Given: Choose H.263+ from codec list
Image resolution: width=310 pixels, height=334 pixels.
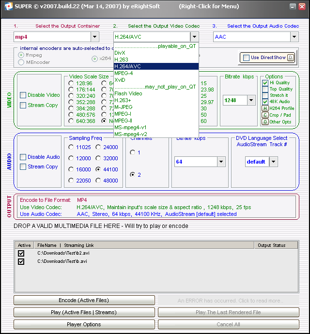Looking at the screenshot, I should point(156,100).
